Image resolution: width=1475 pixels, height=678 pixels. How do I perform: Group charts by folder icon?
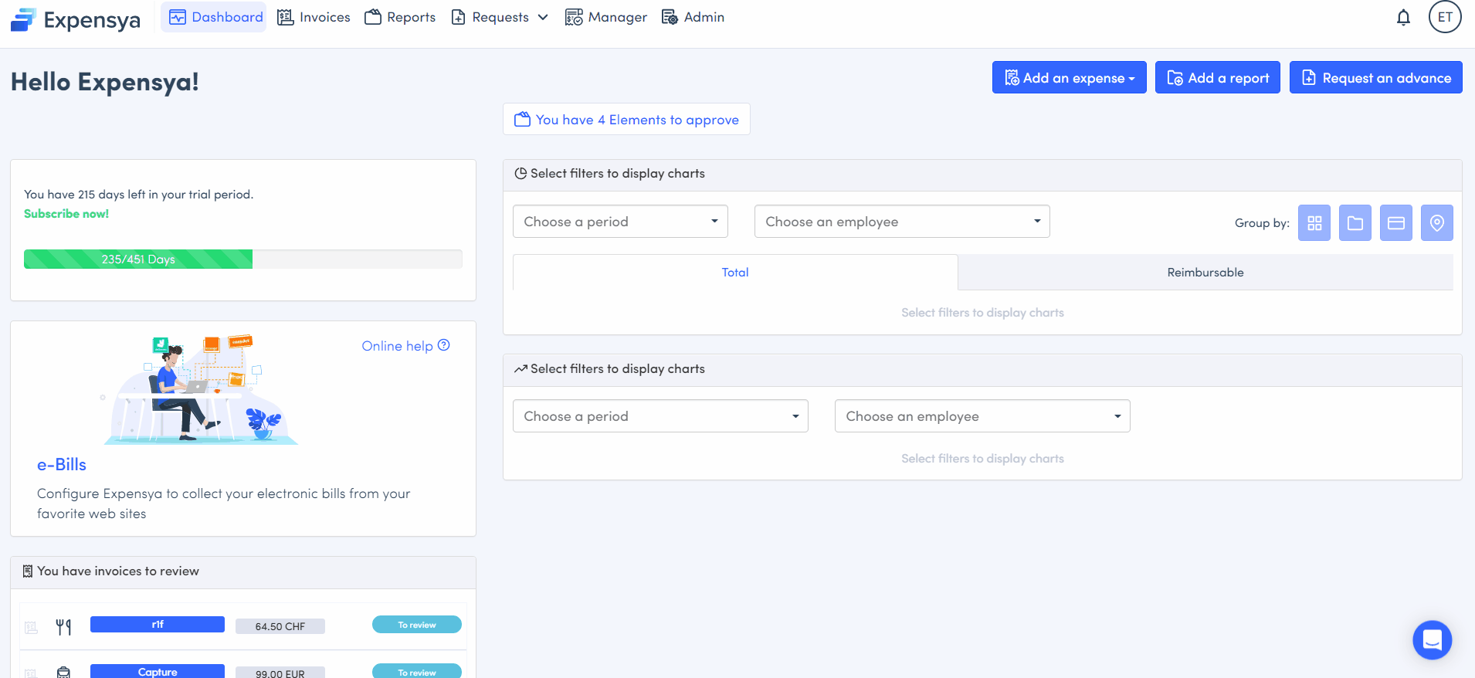point(1355,223)
